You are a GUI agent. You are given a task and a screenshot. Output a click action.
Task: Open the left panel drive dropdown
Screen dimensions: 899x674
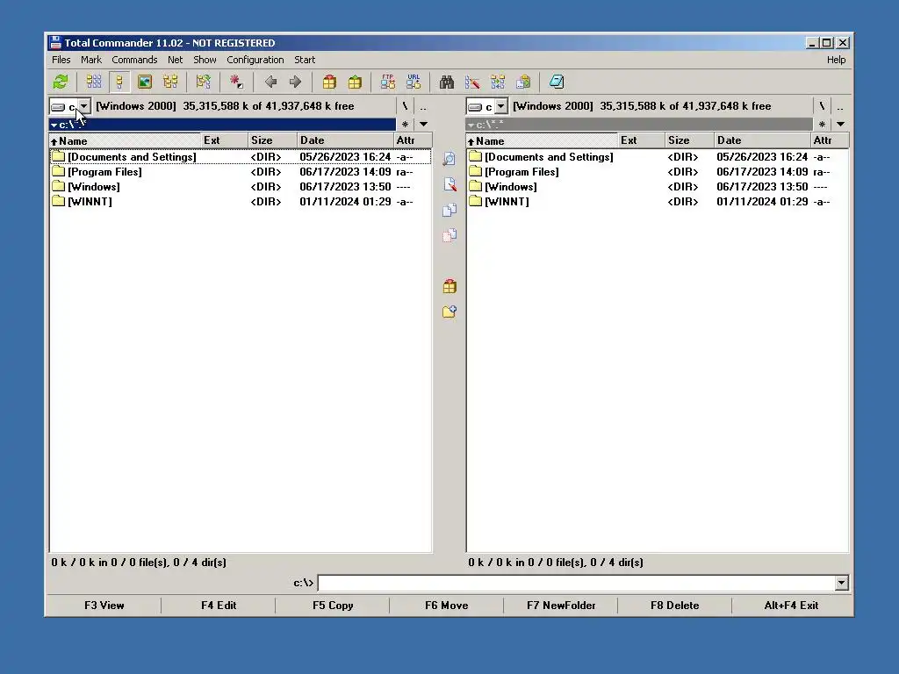[x=83, y=106]
